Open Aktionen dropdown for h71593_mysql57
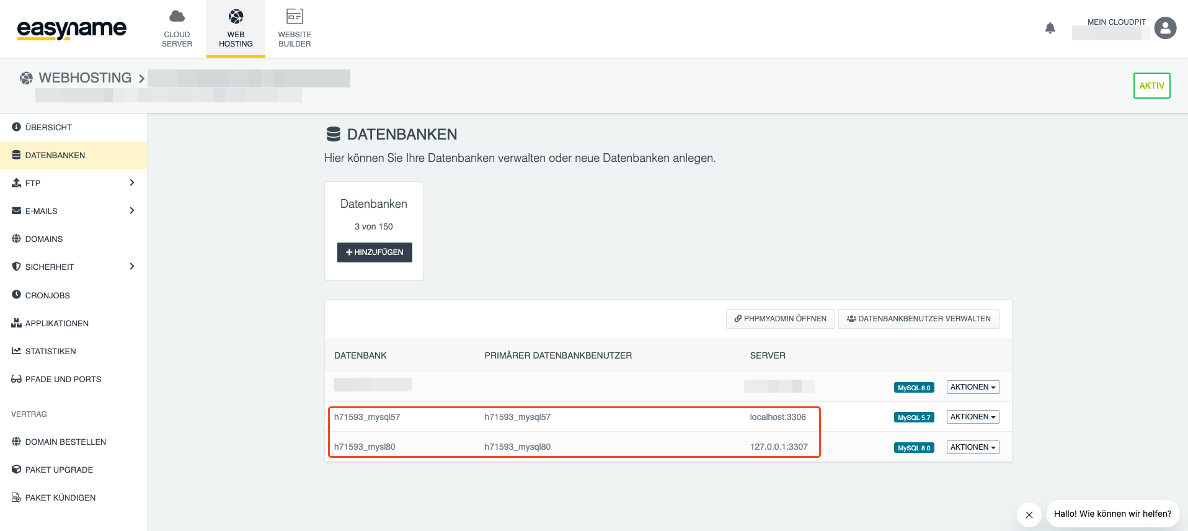 972,417
